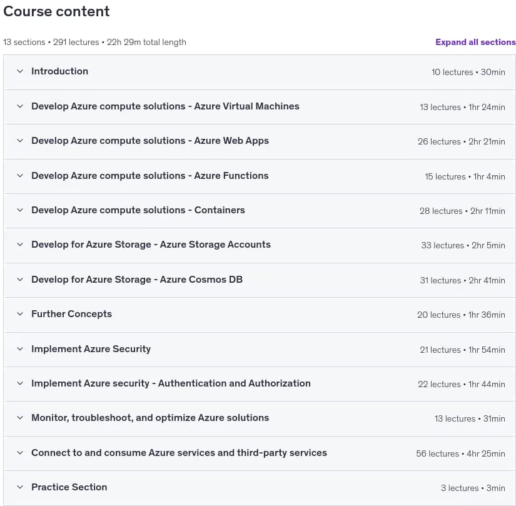Viewport: 516px width, 506px height.
Task: Open Develop Azure compute solutions - Containers title
Action: pos(138,210)
